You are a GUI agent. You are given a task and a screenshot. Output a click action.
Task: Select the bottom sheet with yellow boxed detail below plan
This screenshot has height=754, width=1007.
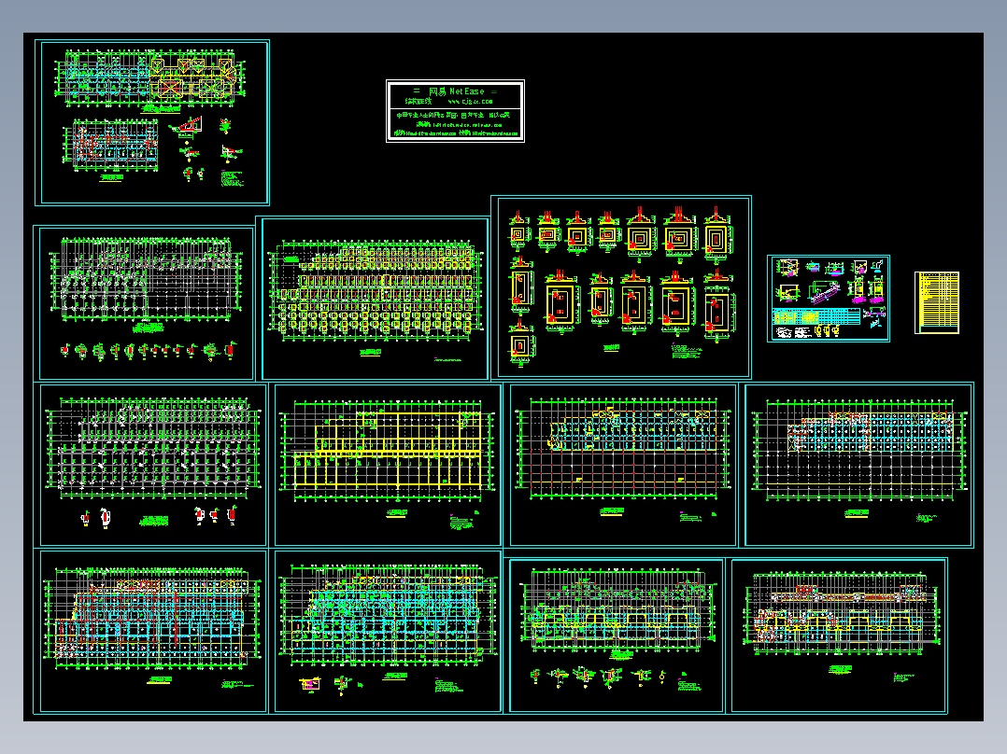click(x=388, y=632)
